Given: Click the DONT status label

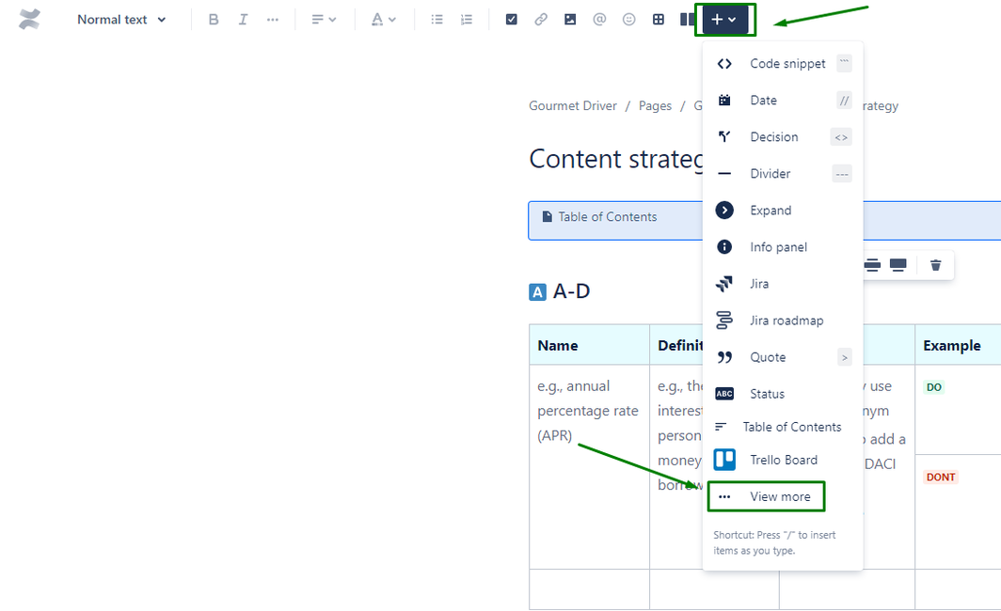Looking at the screenshot, I should [941, 478].
